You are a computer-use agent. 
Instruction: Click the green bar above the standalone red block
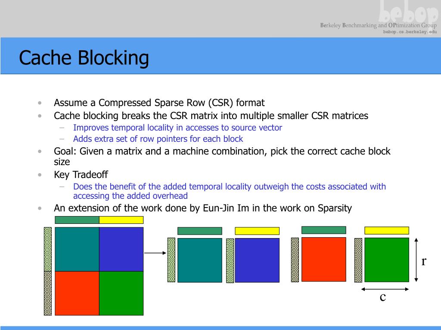click(x=324, y=230)
